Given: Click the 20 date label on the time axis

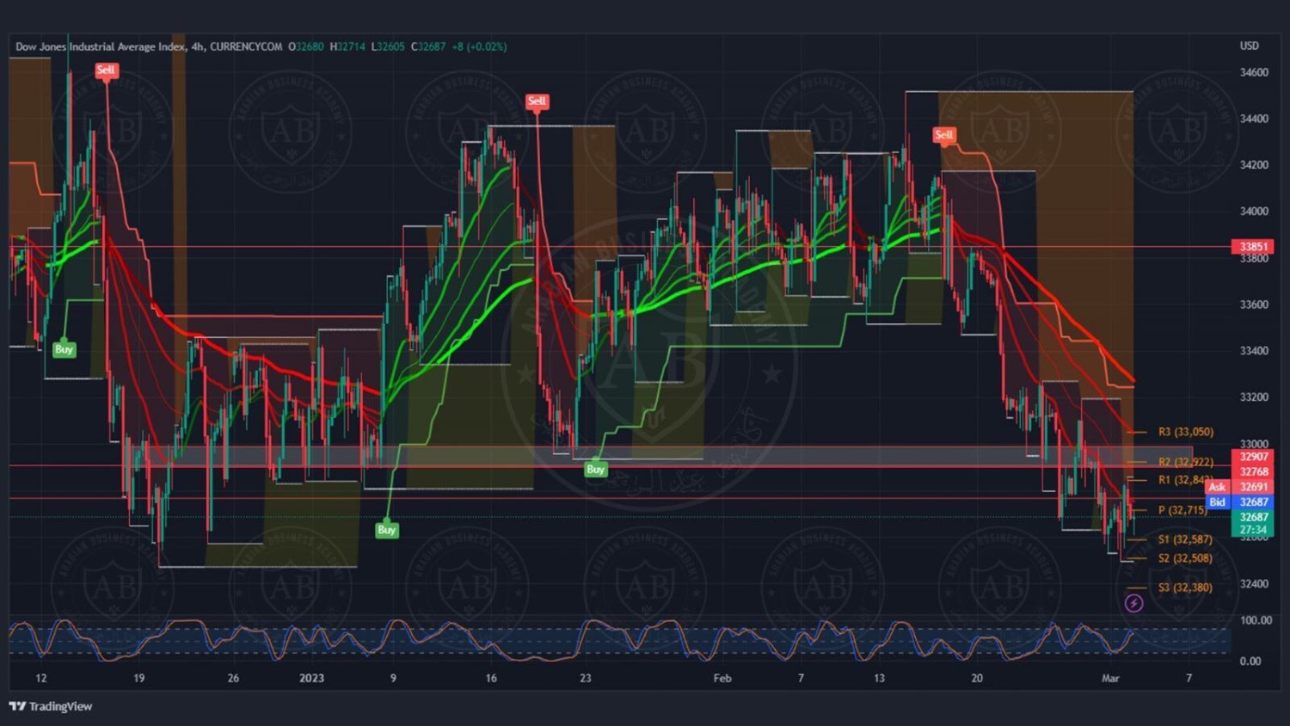Looking at the screenshot, I should [x=977, y=678].
